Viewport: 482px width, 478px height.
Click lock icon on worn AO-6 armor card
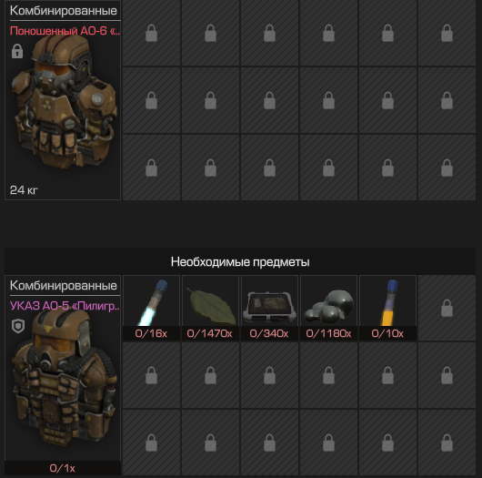coord(17,51)
